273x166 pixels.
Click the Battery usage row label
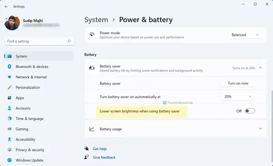[x=110, y=129]
